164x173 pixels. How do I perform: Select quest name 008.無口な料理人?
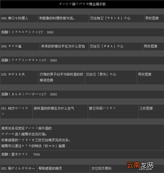(15, 18)
